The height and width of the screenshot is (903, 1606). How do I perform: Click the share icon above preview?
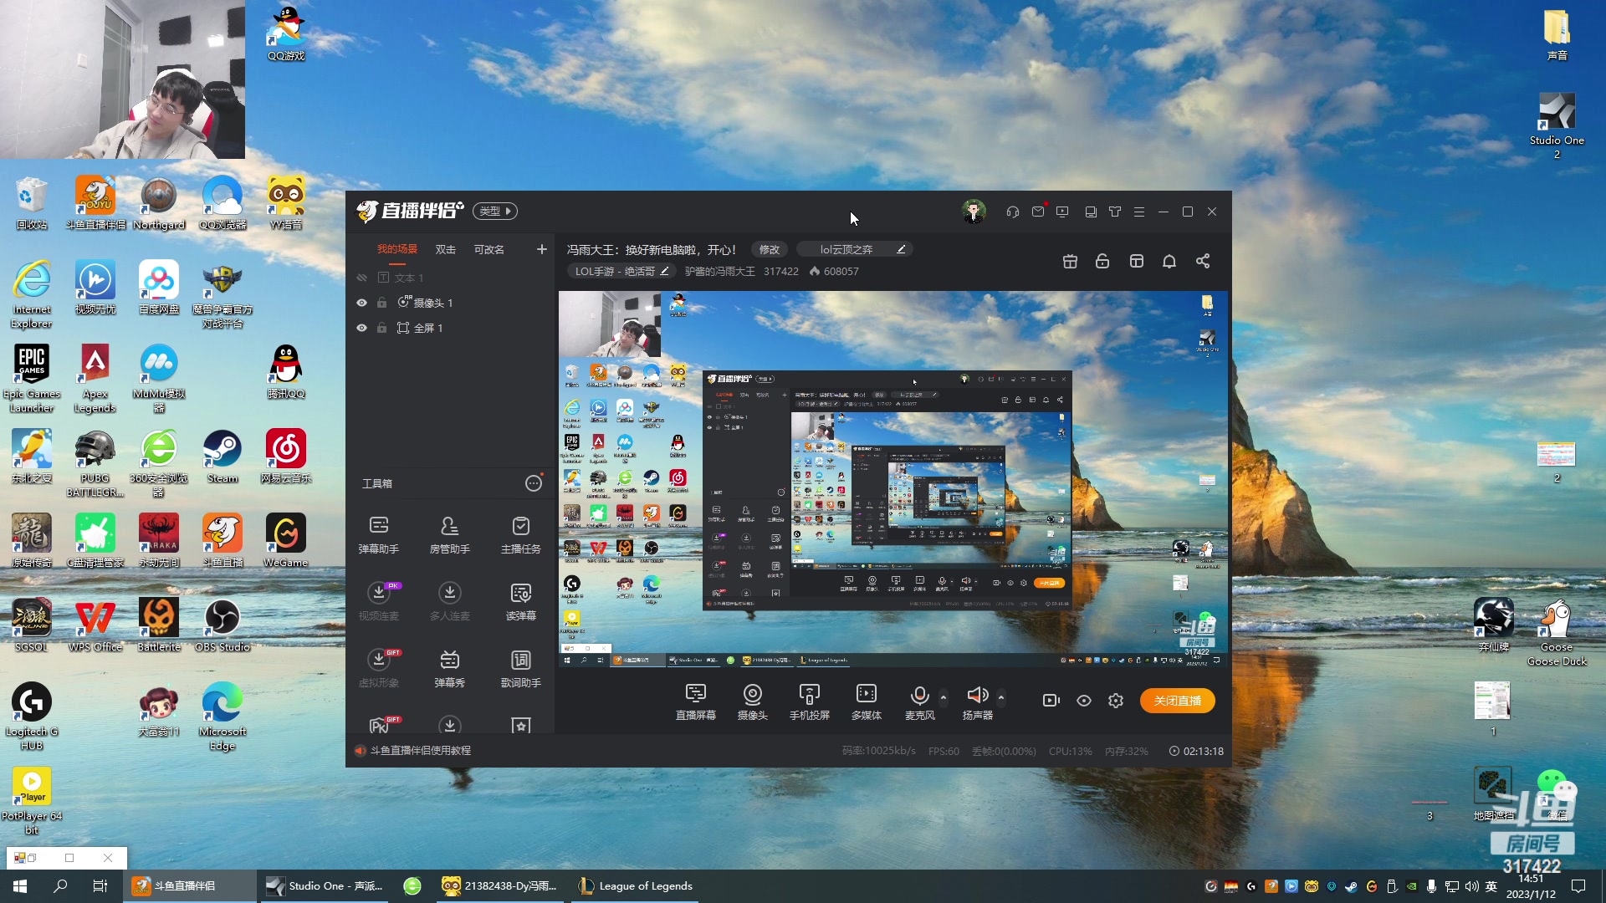coord(1202,262)
